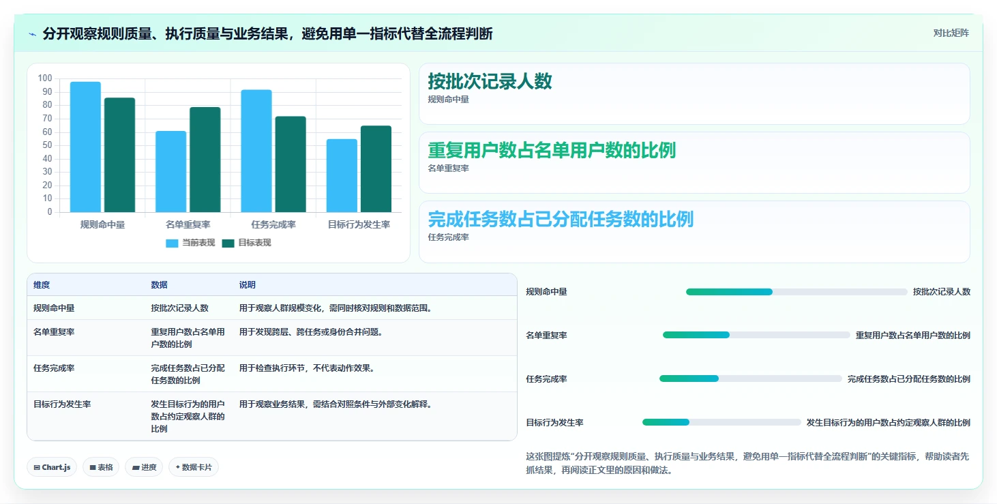
Task: Click the 名单重复率 label beside progress bar
Action: (x=546, y=336)
